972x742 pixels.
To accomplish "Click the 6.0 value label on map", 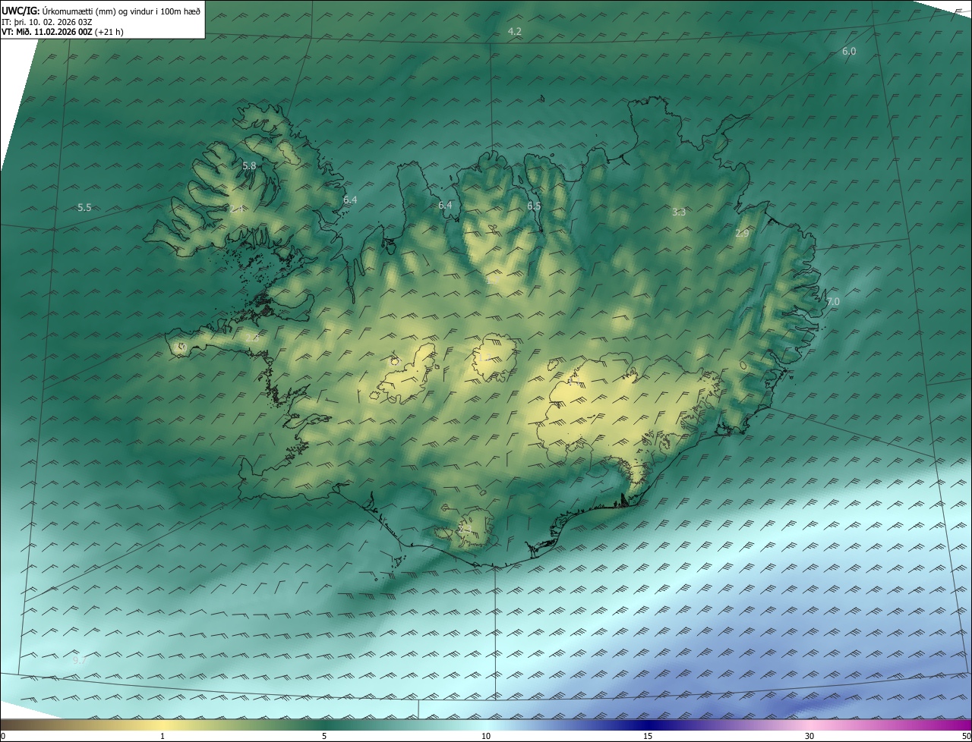I will [x=849, y=51].
